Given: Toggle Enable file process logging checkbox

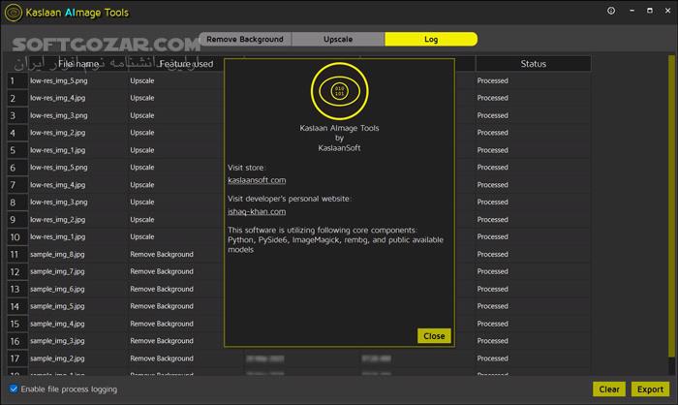Looking at the screenshot, I should [x=14, y=389].
